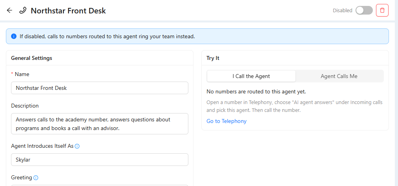
Task: Click the Disabled status label
Action: click(x=343, y=10)
